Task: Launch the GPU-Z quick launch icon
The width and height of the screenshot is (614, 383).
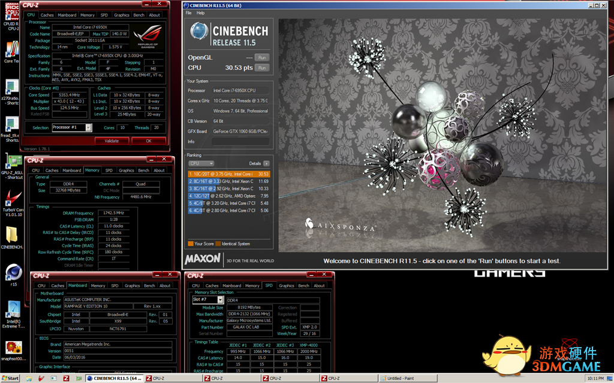Action: [79, 378]
